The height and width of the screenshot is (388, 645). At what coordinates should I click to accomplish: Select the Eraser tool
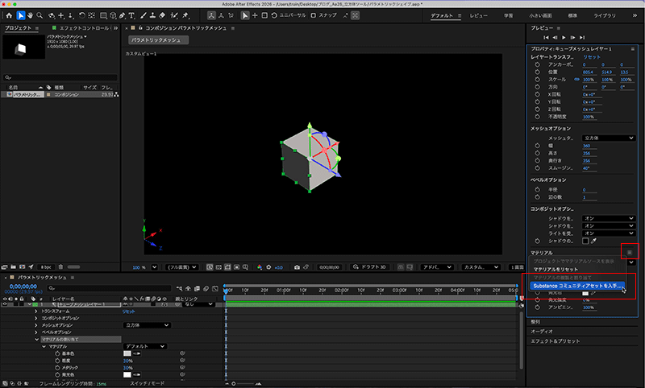(164, 14)
